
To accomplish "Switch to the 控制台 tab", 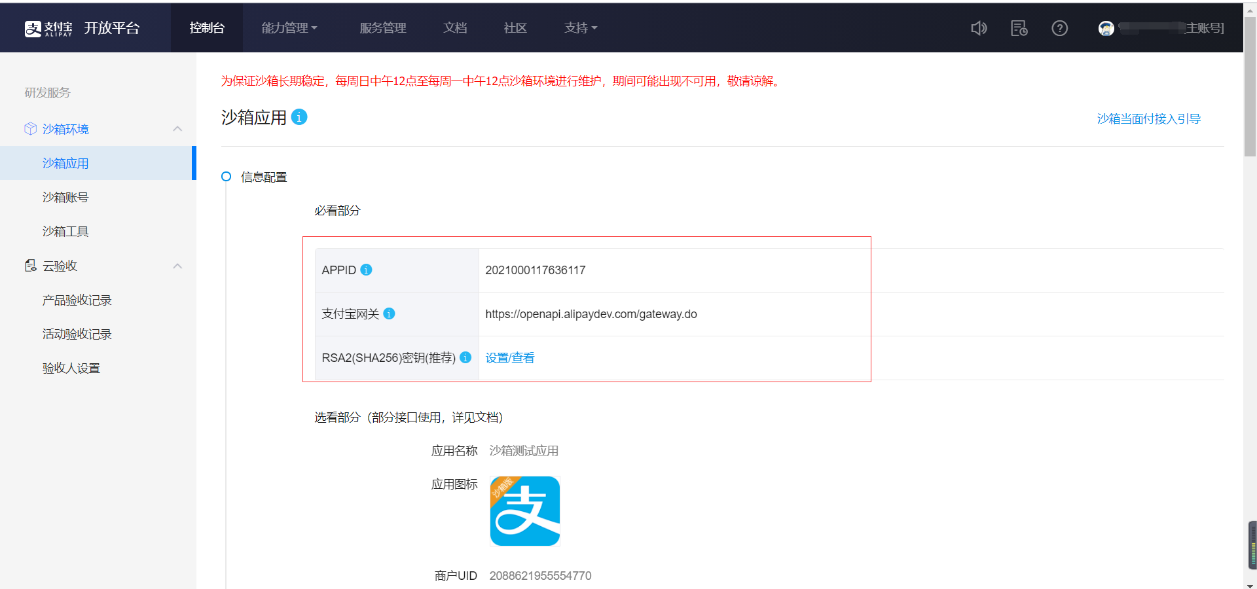I will click(206, 27).
